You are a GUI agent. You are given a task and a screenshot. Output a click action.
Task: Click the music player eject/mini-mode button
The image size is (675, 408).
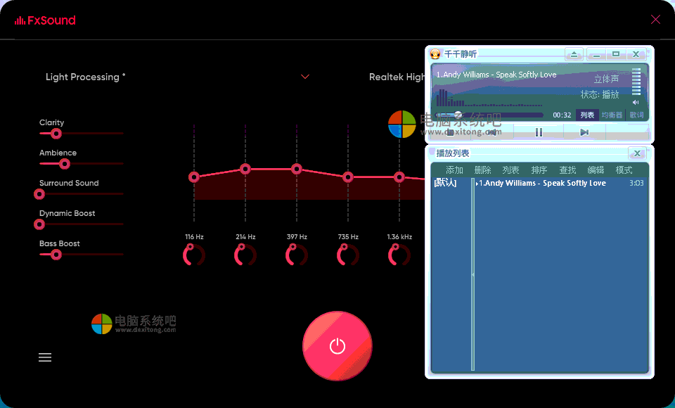(x=574, y=54)
